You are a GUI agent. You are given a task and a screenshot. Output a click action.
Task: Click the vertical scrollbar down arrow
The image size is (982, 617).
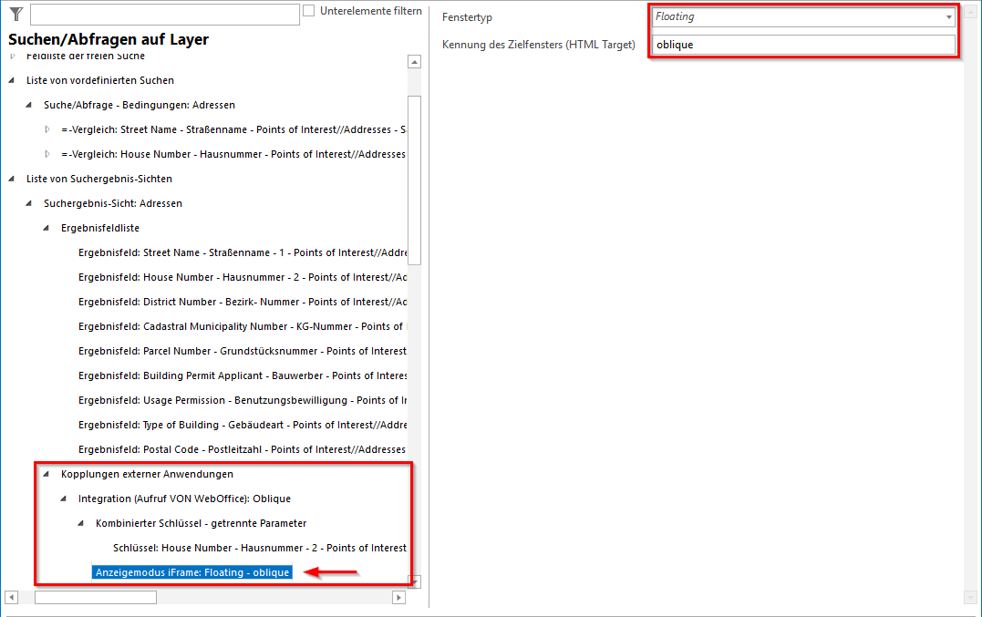(414, 580)
